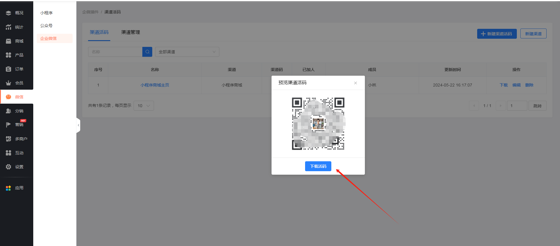Open the 订单 orders icon
Viewport: 560px width, 246px height.
(x=8, y=69)
